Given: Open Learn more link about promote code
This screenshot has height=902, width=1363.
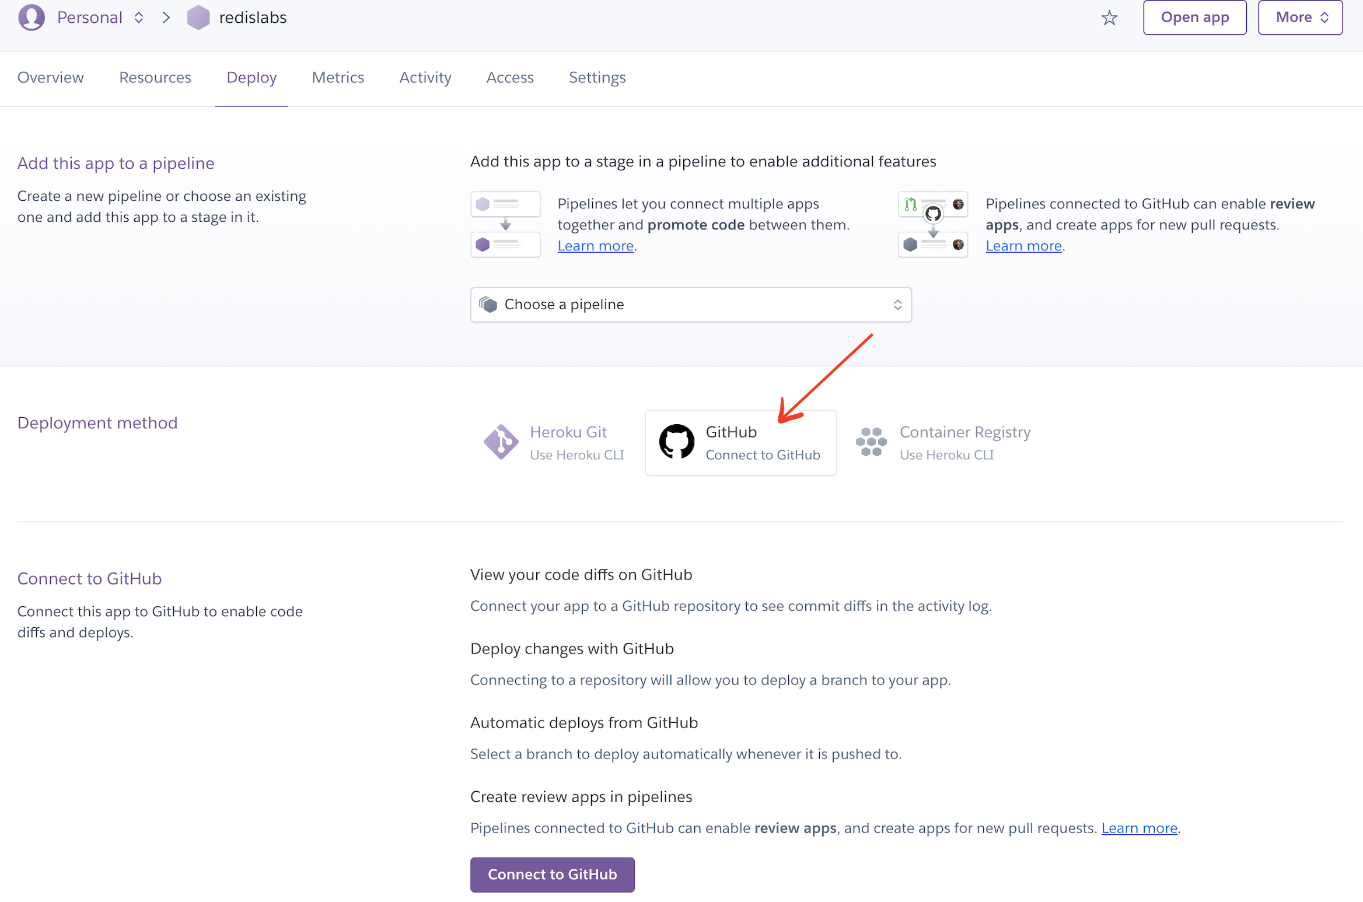Looking at the screenshot, I should click(596, 246).
